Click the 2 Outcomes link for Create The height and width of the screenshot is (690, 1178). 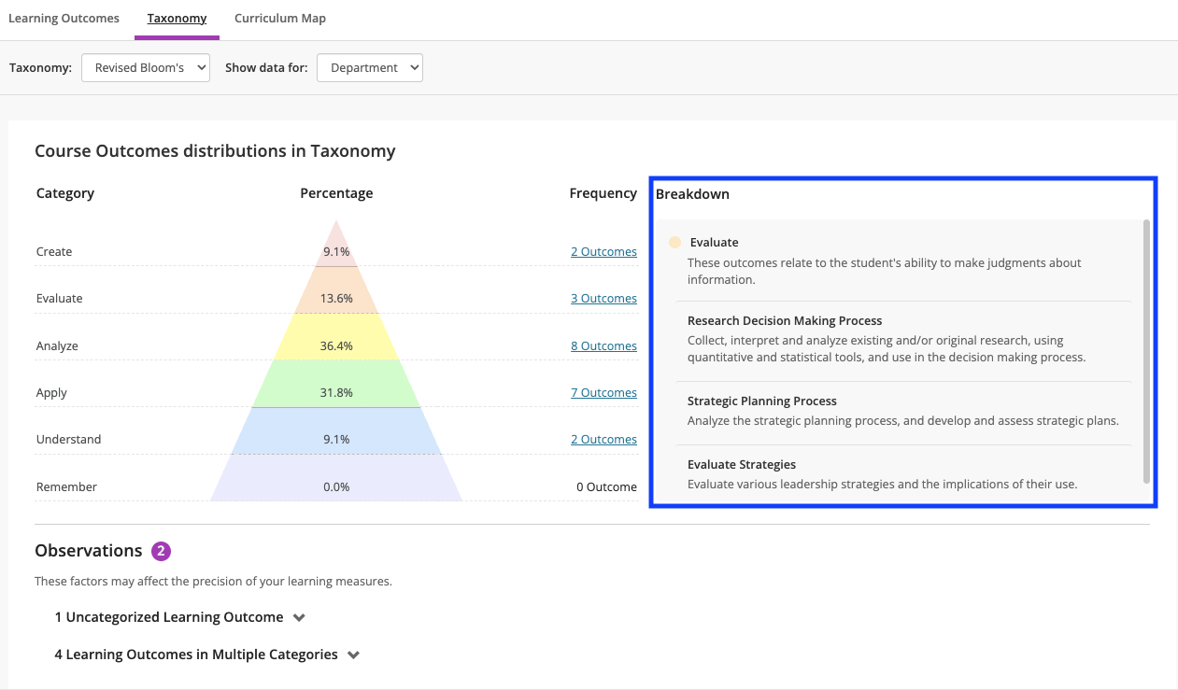(x=603, y=252)
